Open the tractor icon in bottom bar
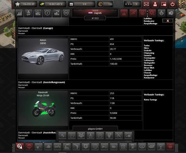The width and height of the screenshot is (186, 153). (x=104, y=147)
